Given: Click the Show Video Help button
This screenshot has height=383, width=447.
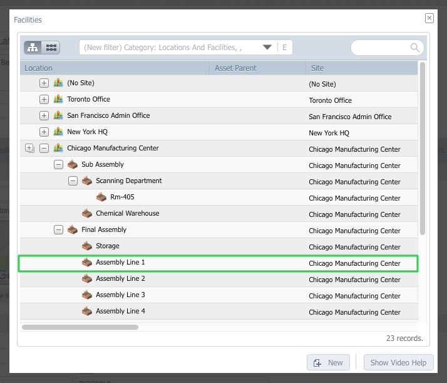Looking at the screenshot, I should pyautogui.click(x=398, y=362).
